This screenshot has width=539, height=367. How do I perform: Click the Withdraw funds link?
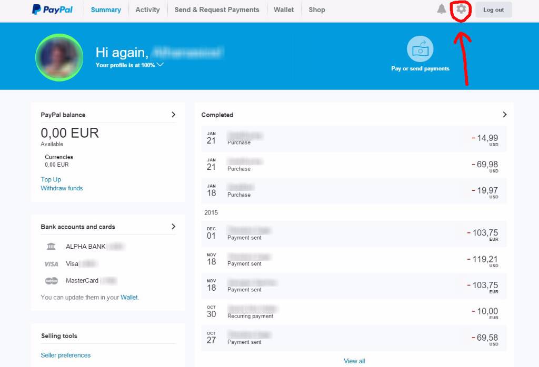62,188
